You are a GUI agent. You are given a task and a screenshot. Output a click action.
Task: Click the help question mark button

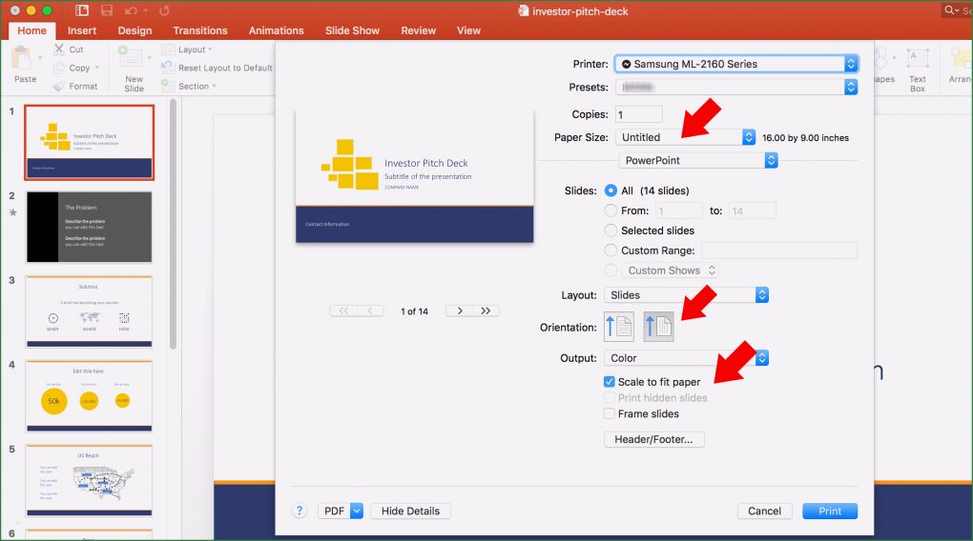click(300, 511)
